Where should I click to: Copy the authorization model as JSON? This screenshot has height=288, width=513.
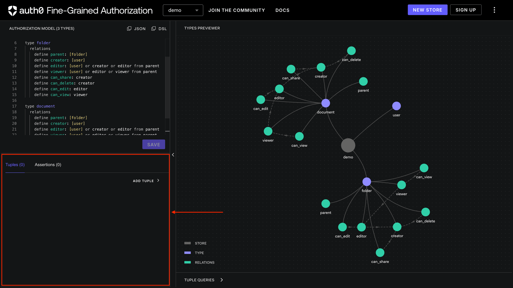click(136, 29)
